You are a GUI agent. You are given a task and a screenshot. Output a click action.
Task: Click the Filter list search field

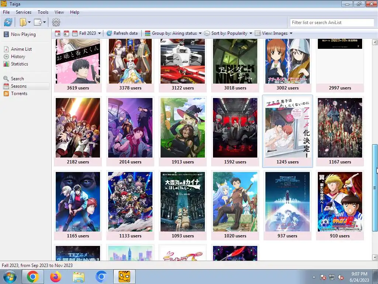332,23
